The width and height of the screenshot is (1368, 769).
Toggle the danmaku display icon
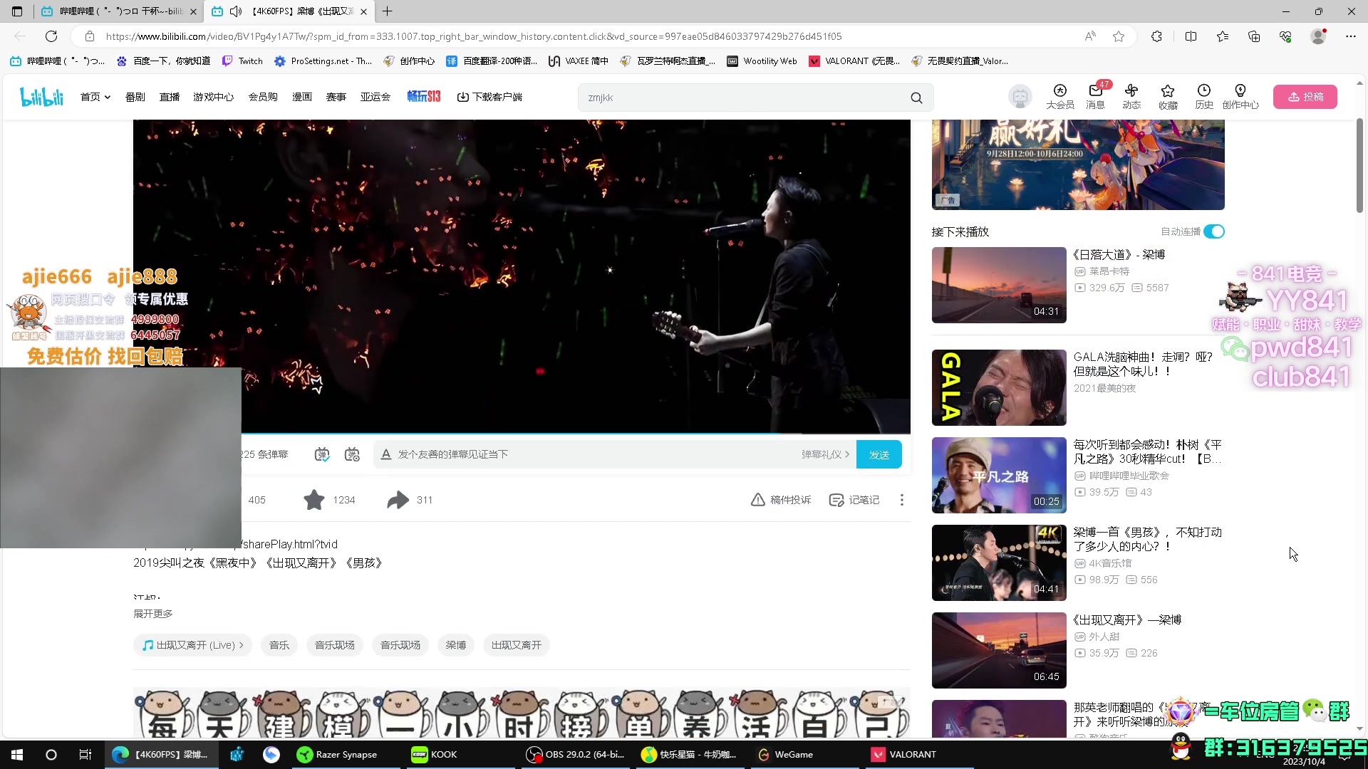tap(322, 454)
